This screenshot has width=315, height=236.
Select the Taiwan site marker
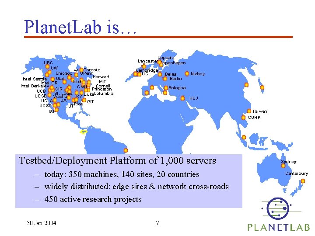(x=249, y=111)
